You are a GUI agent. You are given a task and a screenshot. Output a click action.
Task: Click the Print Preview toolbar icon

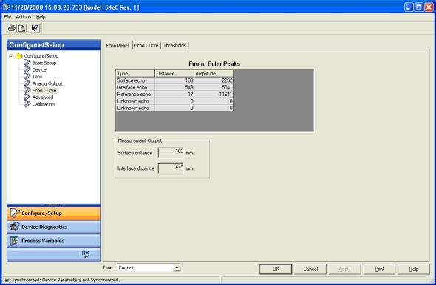tap(21, 28)
